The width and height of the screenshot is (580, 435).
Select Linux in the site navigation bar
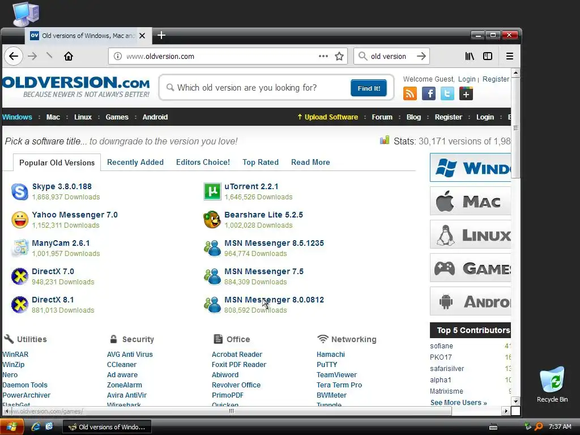click(83, 117)
